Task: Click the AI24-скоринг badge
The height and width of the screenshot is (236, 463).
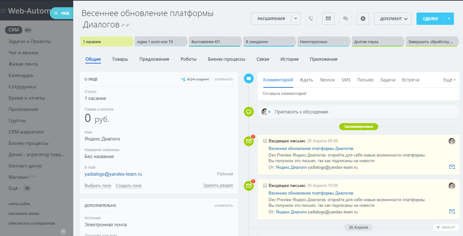Action: [196, 79]
